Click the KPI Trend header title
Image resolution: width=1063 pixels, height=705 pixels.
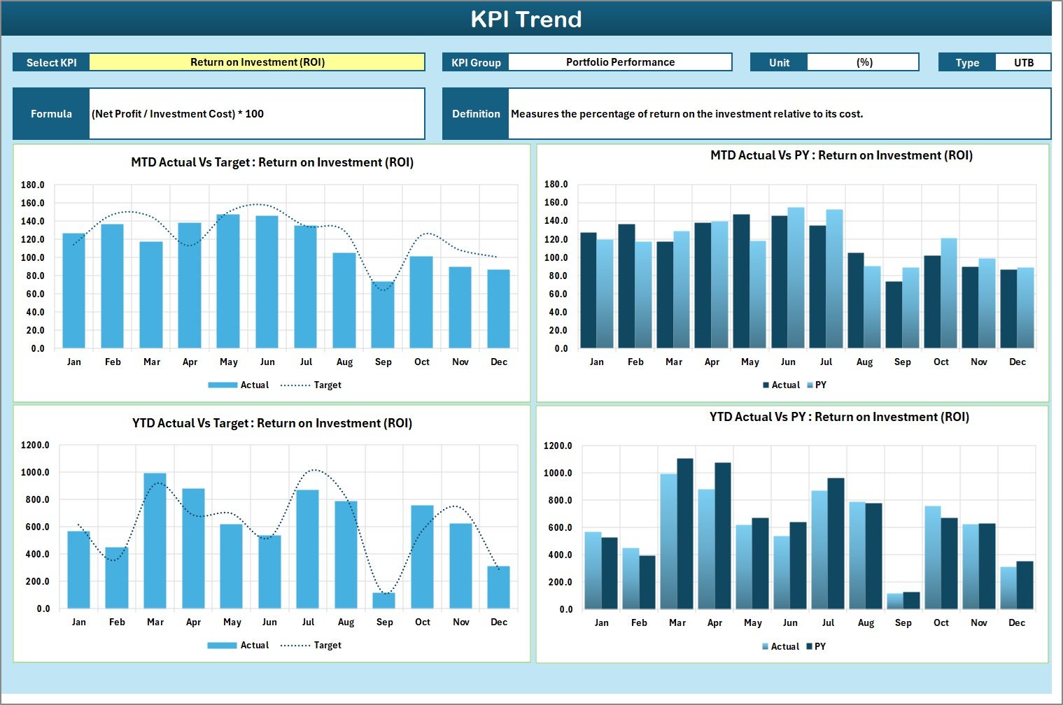(x=526, y=19)
